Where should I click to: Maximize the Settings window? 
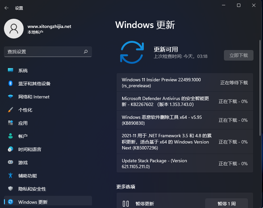pyautogui.click(x=238, y=5)
